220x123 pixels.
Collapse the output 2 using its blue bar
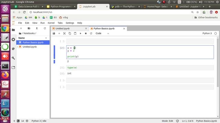[x=54, y=61]
